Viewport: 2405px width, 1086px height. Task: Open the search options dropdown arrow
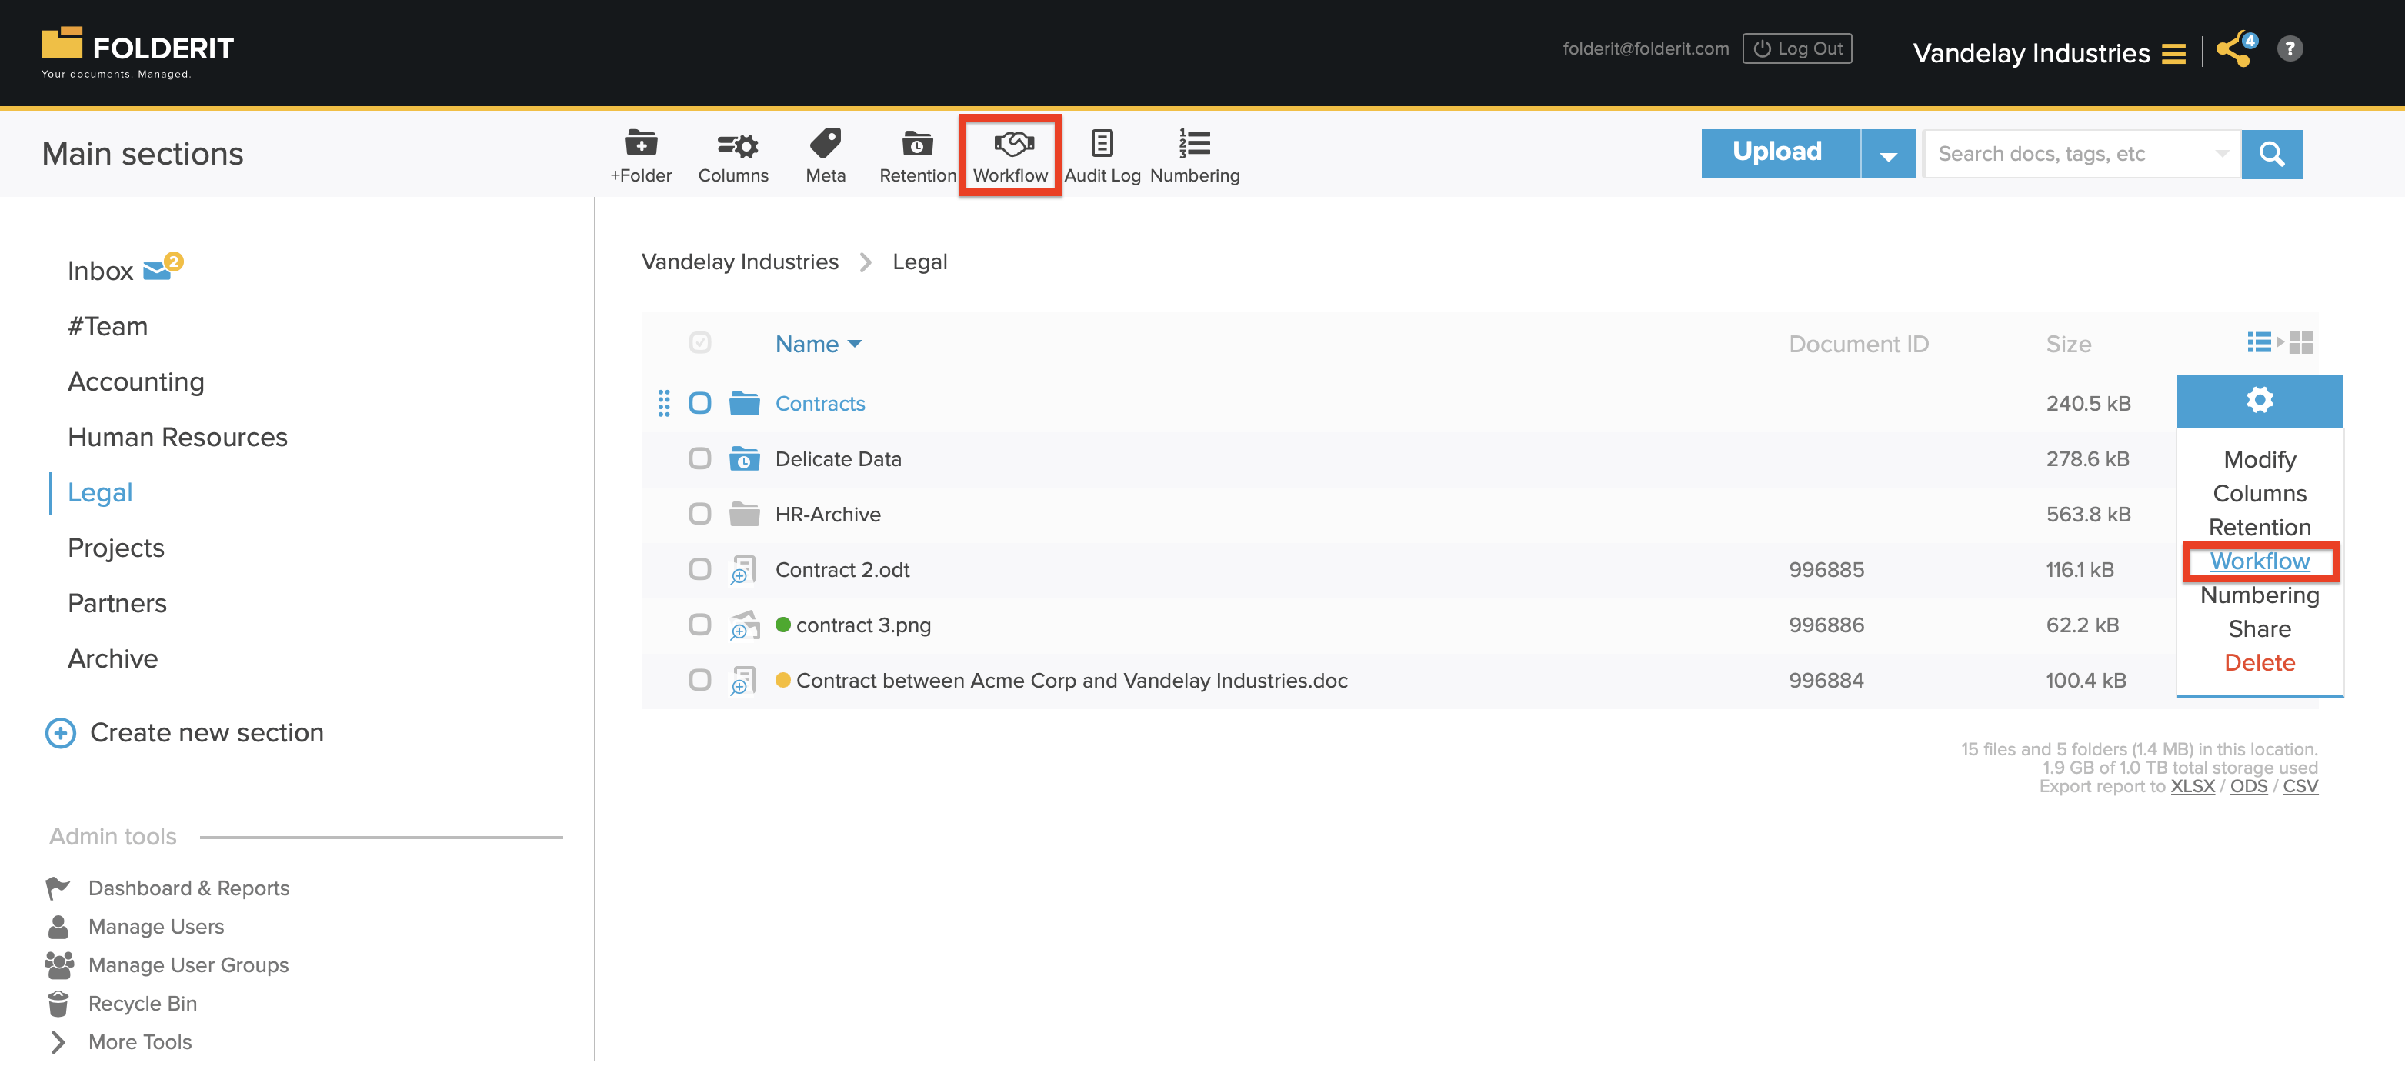pyautogui.click(x=2222, y=154)
